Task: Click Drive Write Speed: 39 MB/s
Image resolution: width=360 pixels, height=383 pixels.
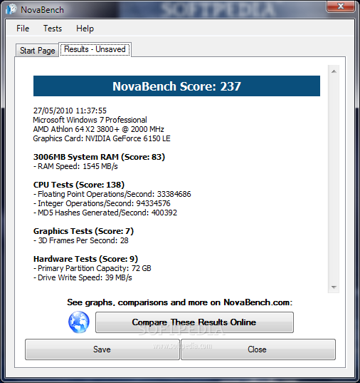Action: [83, 277]
